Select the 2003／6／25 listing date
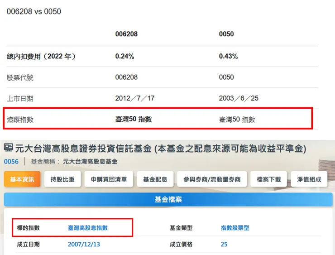Image resolution: width=335 pixels, height=255 pixels. (239, 98)
